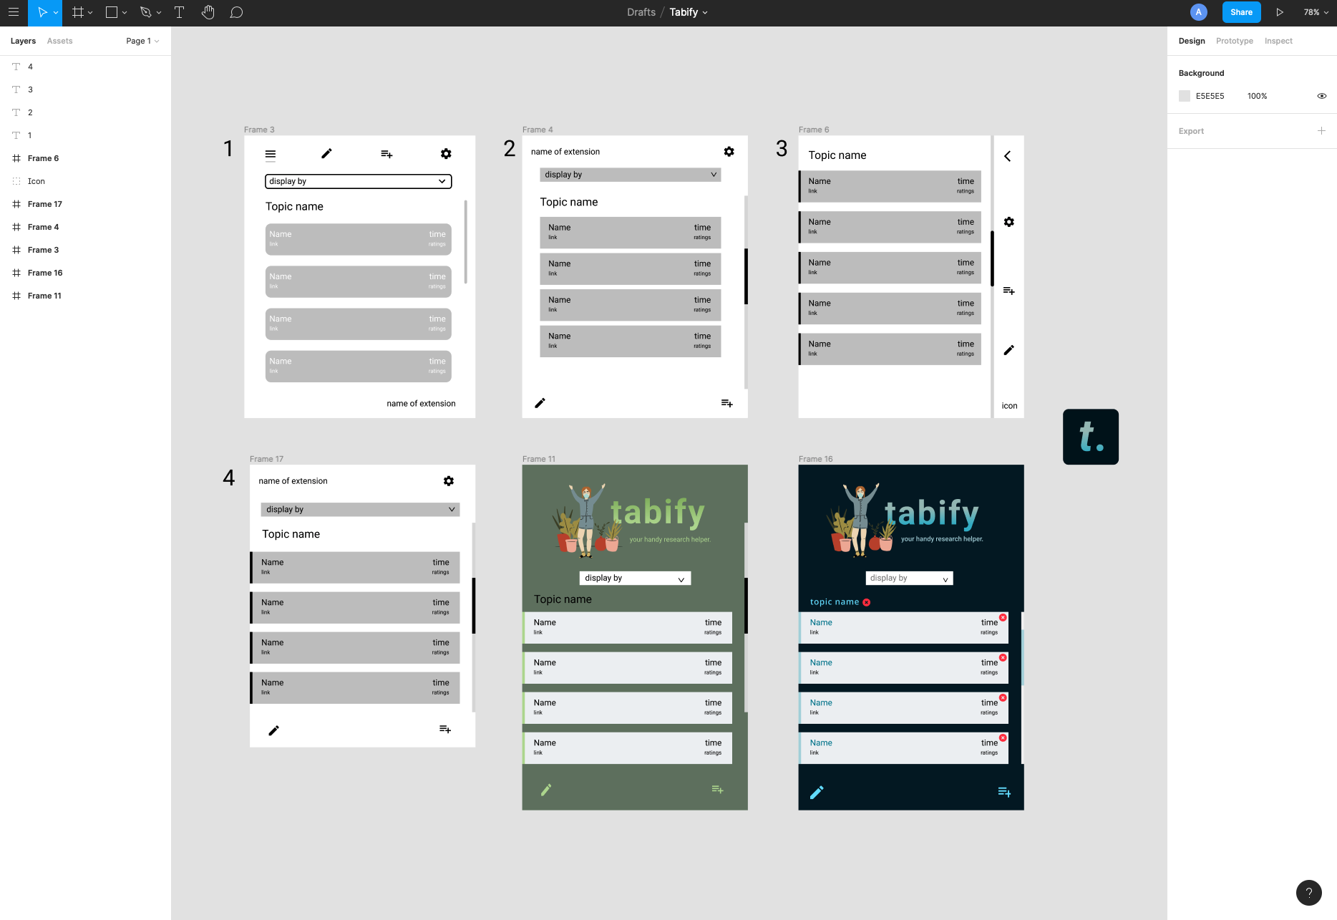
Task: Click the tabify t. logo icon
Action: [x=1090, y=437]
